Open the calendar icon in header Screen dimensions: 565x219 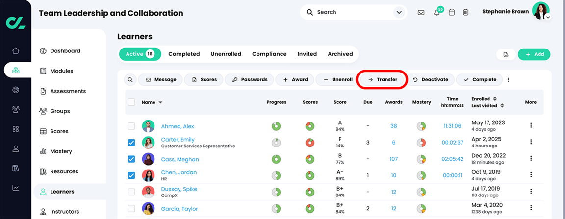tap(452, 13)
